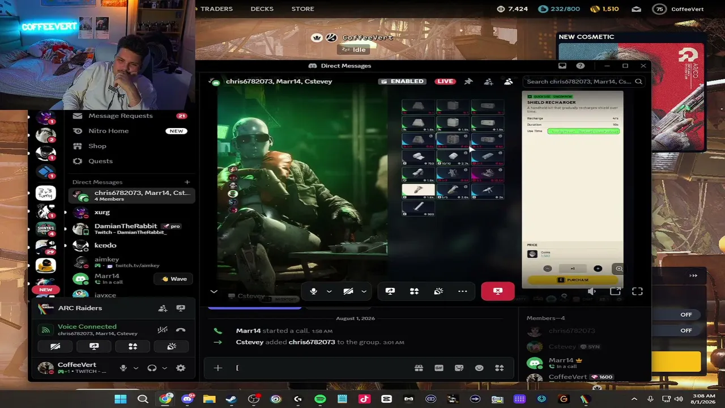Open Windows taskbar search

tap(143, 399)
